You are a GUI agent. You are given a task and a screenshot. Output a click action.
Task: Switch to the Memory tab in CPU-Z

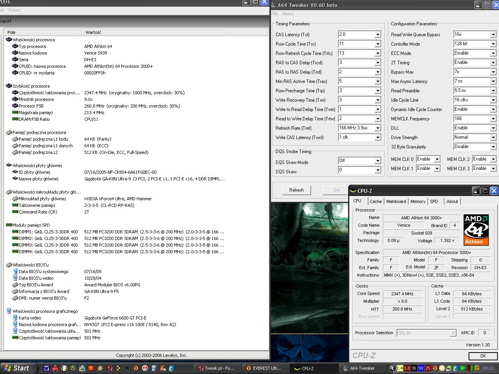click(x=418, y=201)
